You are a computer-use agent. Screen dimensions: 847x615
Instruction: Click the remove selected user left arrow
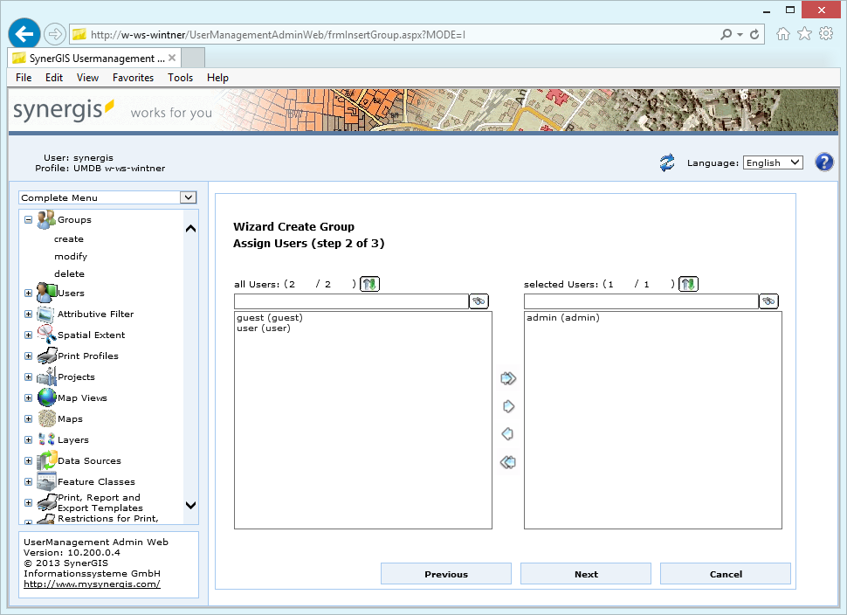tap(507, 434)
